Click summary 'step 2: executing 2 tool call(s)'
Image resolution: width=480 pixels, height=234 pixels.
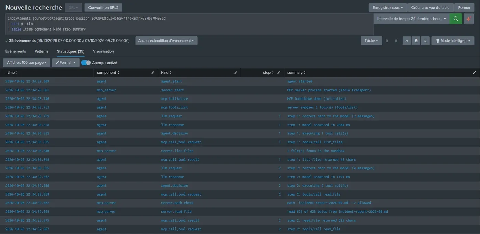tap(317, 186)
